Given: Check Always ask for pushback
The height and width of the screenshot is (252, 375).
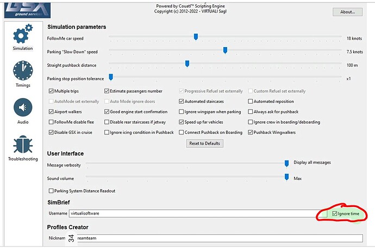Looking at the screenshot, I should 251,112.
